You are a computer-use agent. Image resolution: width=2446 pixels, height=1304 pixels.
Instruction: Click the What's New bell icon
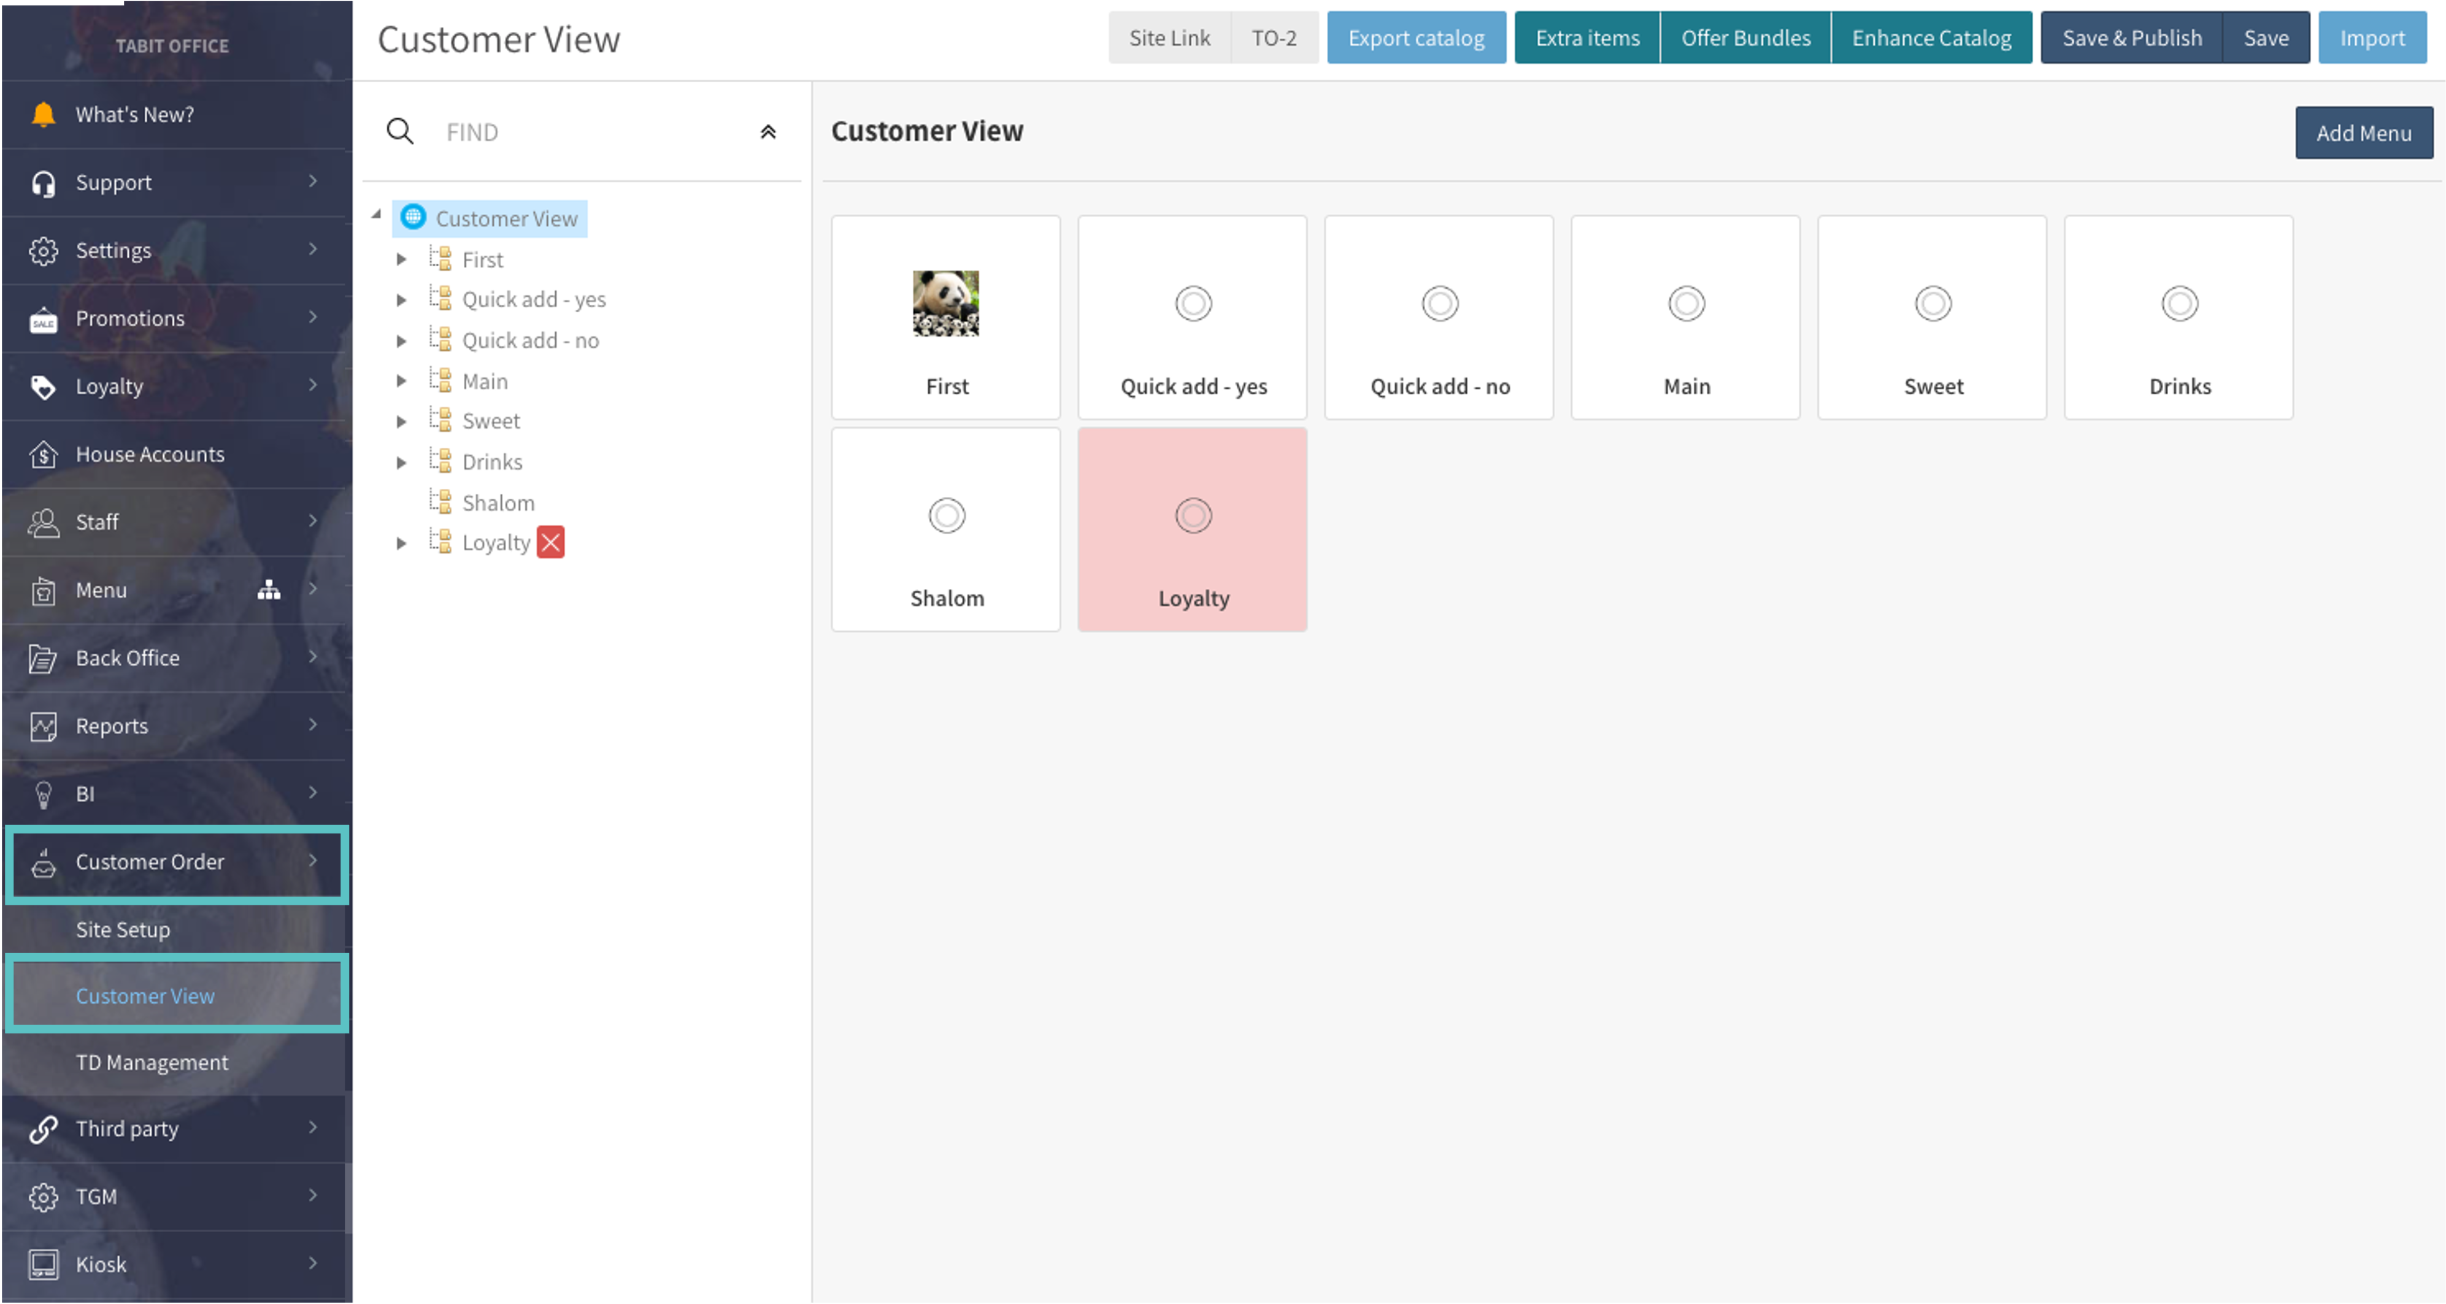tap(43, 115)
